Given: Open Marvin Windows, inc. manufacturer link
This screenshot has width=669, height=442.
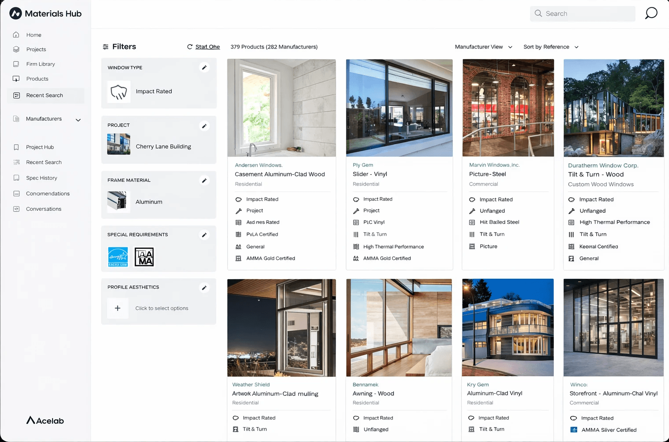Looking at the screenshot, I should [x=494, y=165].
